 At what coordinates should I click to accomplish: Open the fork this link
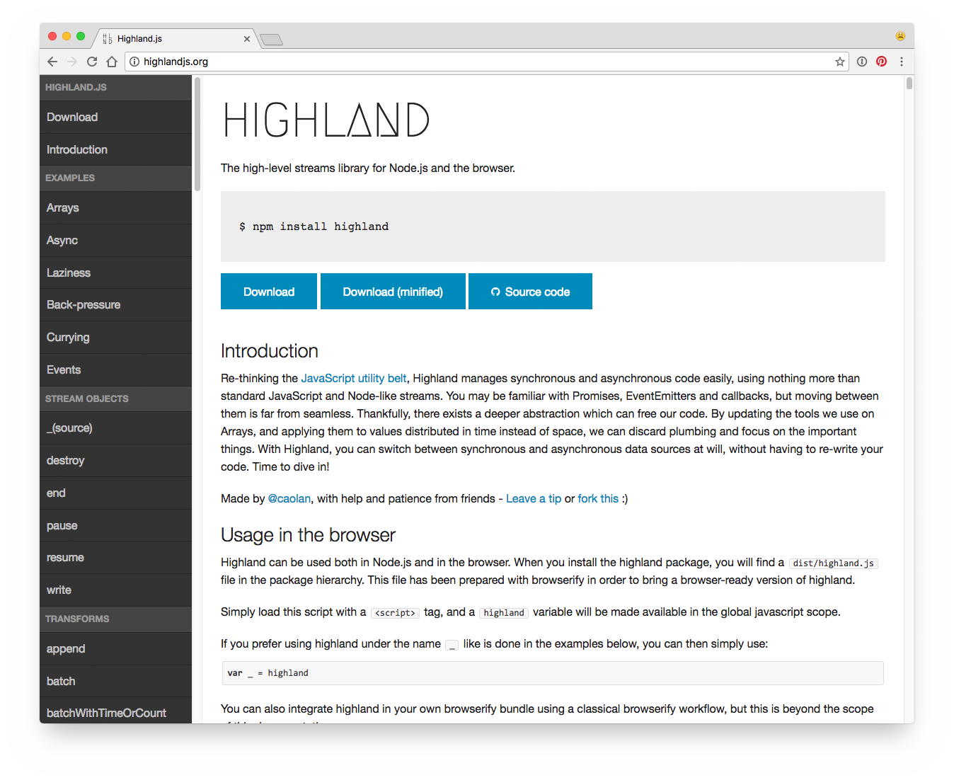point(598,499)
